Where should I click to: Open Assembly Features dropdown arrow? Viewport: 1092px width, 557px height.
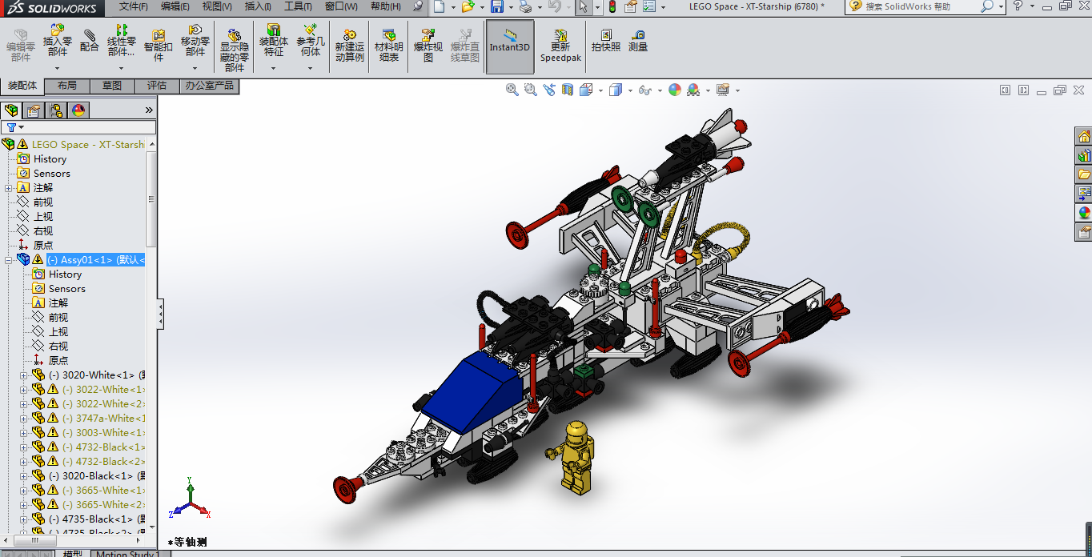click(274, 68)
